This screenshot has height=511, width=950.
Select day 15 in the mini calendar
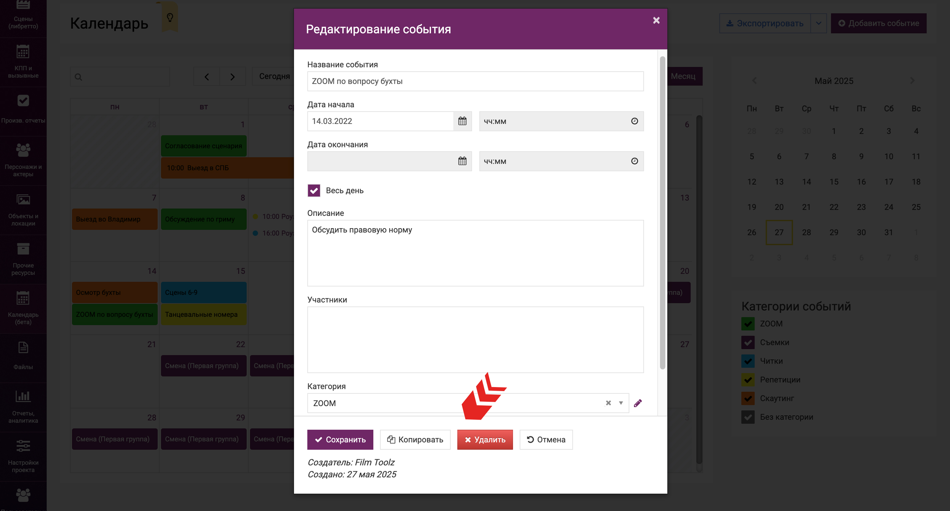point(834,182)
